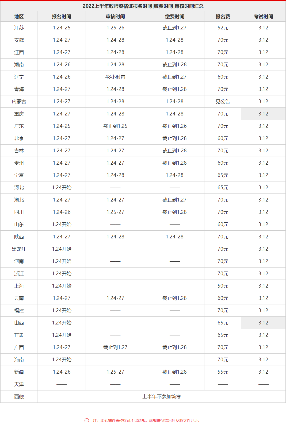Select the 四川 region cell
This screenshot has height=422, width=286.
pos(19,212)
